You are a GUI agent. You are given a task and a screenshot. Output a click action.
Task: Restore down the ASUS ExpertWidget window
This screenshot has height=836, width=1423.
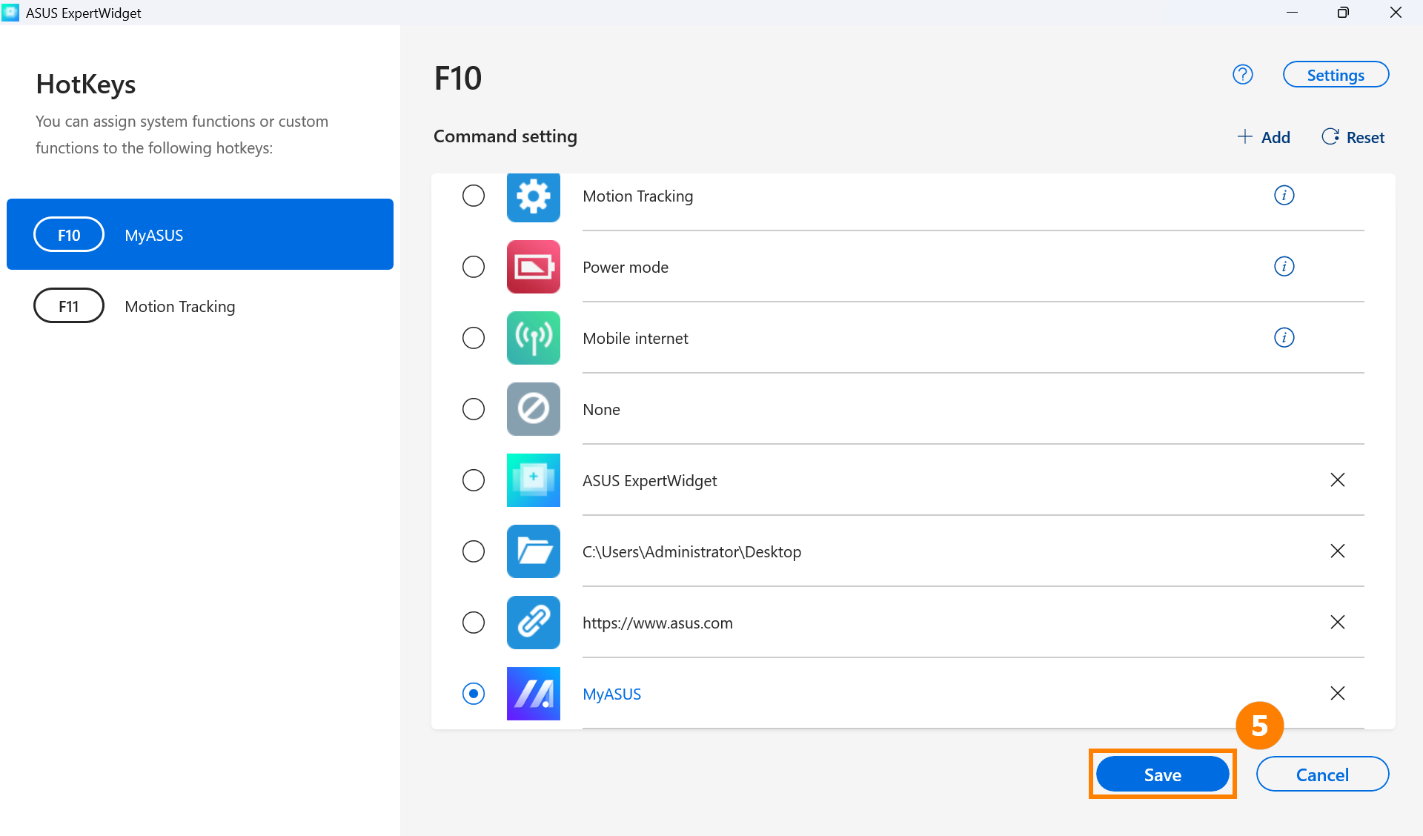(x=1343, y=13)
